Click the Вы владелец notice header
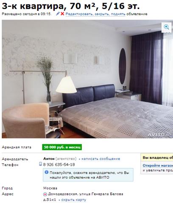Viewport: 173px width, 203px height. pyautogui.click(x=158, y=158)
